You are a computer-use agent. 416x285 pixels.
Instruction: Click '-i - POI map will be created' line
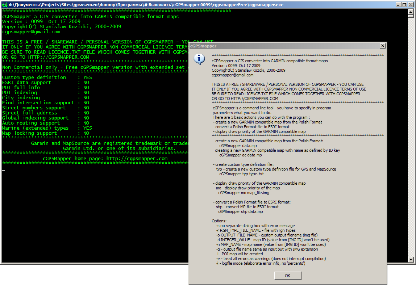(240, 254)
